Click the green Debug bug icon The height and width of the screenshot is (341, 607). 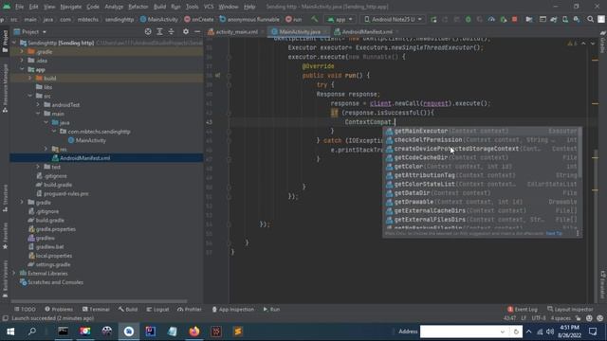[x=468, y=19]
